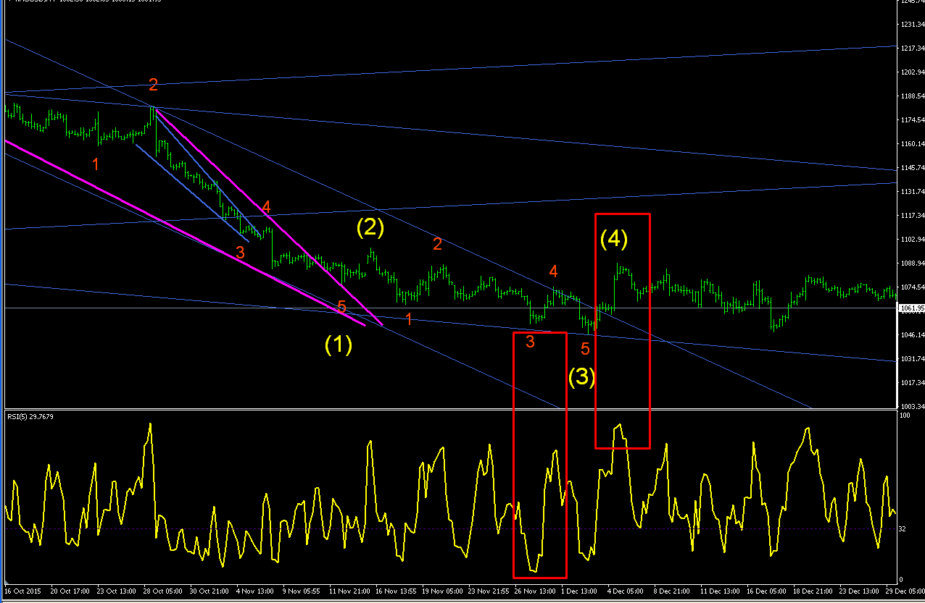This screenshot has width=925, height=603.
Task: Click the 1088.94 price scale value
Action: [x=911, y=263]
